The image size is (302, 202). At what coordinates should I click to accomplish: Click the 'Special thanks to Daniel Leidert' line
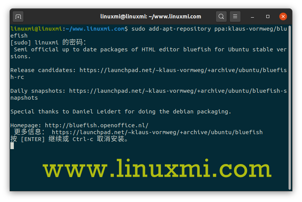pyautogui.click(x=121, y=112)
